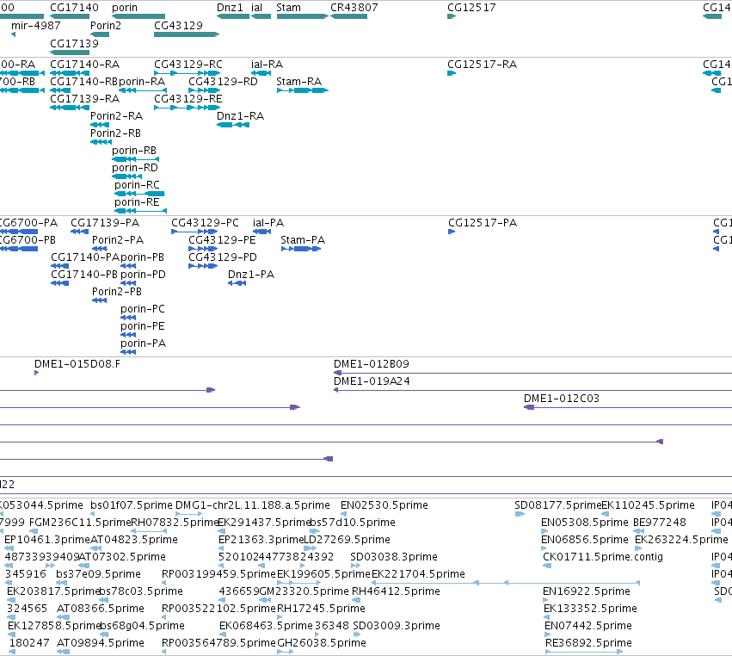Screen dimensions: 732x656
Task: Click the CG12517-PA protein arrow
Action: click(452, 232)
